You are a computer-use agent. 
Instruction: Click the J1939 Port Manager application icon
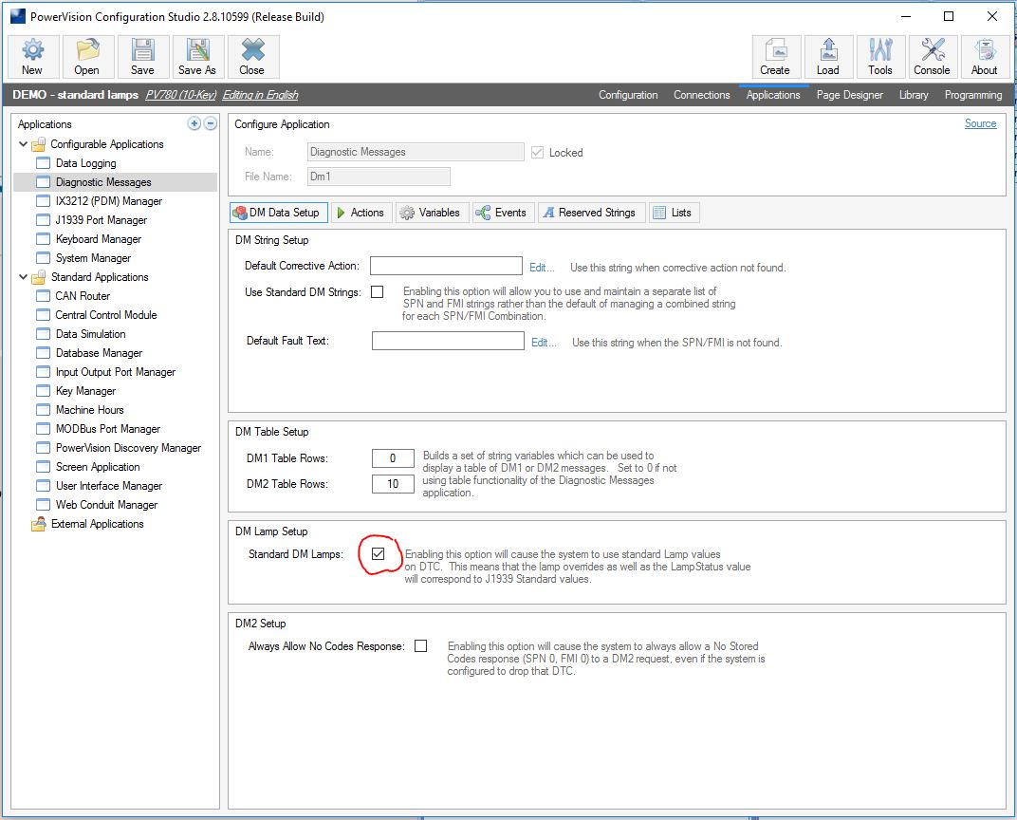[x=43, y=220]
